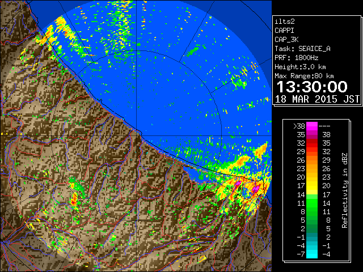Screen dimensions: 363x272
Task: Pick the yellow legend band beside left '17'
Action: 312,186
